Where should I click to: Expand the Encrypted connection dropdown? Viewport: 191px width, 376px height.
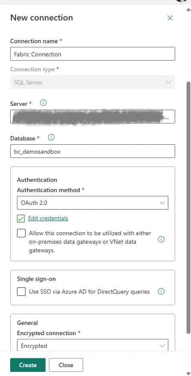93,346
